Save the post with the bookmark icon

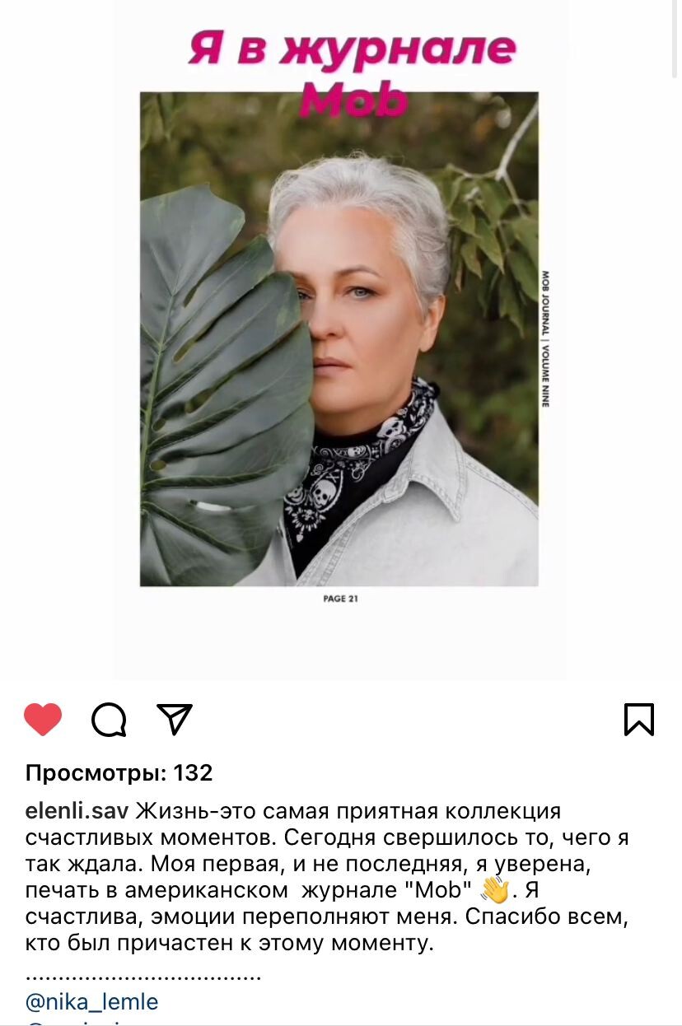pos(639,719)
